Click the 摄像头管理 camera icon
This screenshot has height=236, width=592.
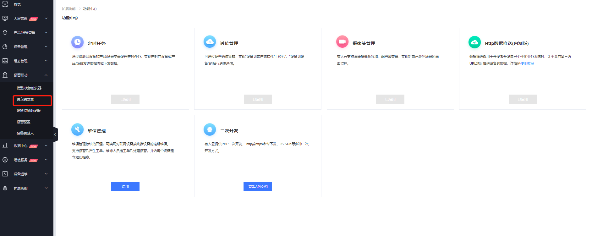(342, 42)
